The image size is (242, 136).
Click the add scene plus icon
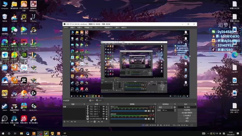click(64, 121)
